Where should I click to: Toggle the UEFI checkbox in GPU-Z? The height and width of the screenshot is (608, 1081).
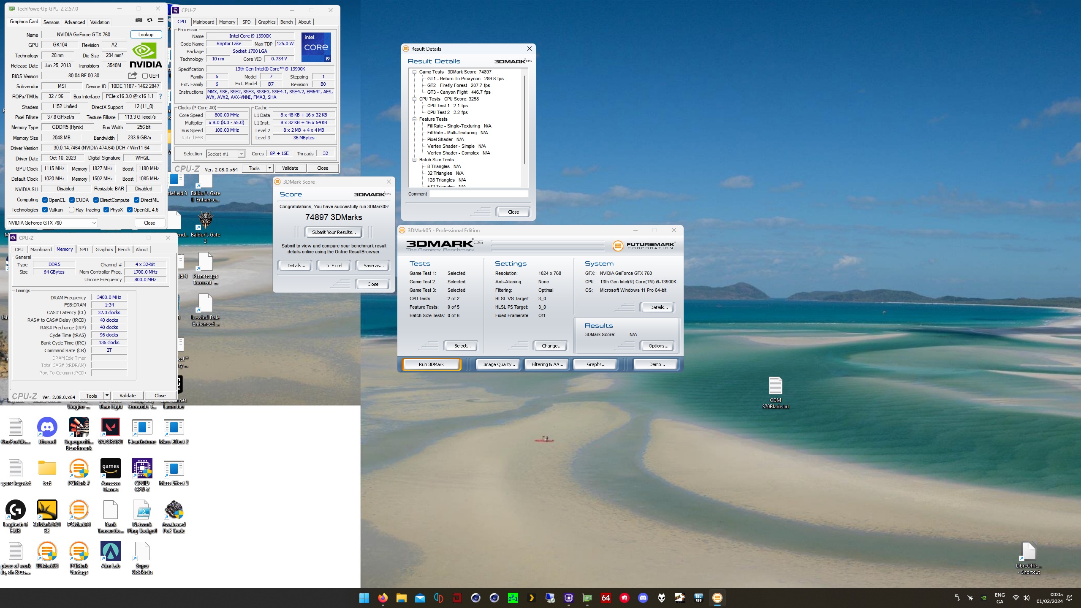[145, 76]
